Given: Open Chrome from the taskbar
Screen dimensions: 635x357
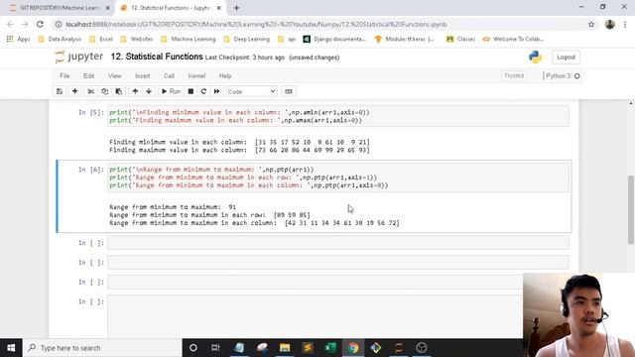Looking at the screenshot, I should tap(353, 348).
